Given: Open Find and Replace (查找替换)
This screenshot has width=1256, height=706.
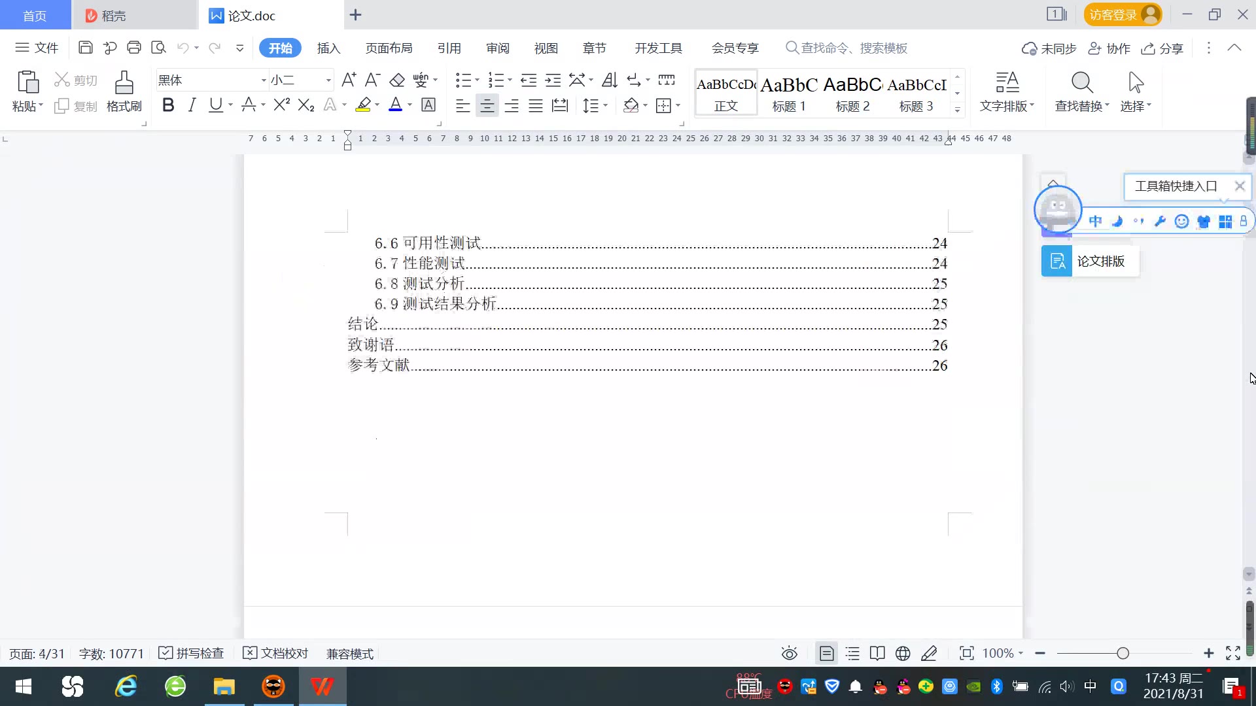Looking at the screenshot, I should coord(1082,92).
